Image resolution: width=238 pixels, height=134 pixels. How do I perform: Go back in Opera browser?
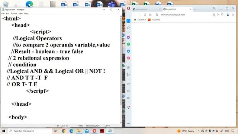click(135, 15)
